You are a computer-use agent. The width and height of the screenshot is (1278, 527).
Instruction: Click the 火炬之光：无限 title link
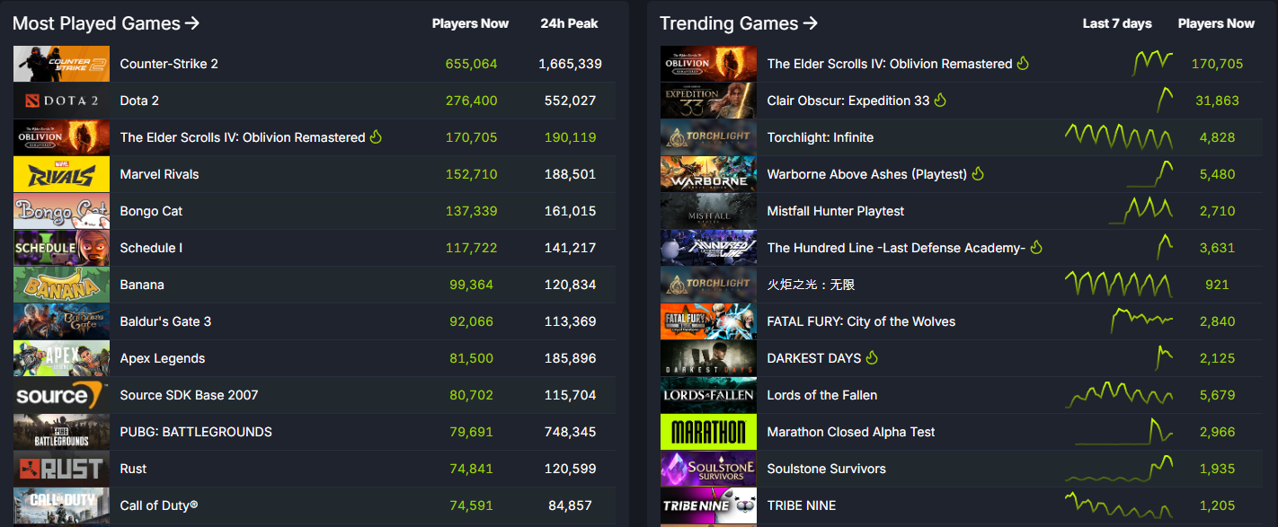coord(811,285)
